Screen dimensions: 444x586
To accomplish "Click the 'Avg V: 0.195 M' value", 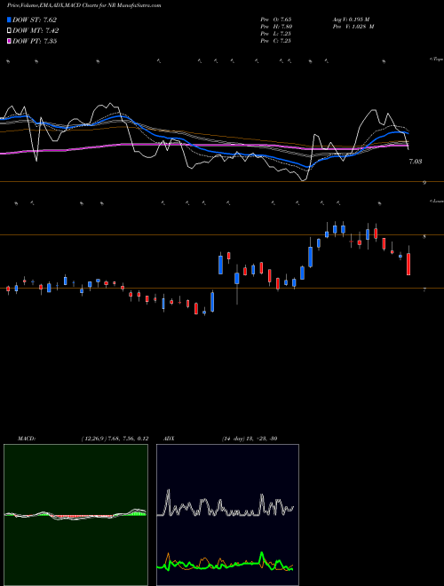I will (352, 19).
